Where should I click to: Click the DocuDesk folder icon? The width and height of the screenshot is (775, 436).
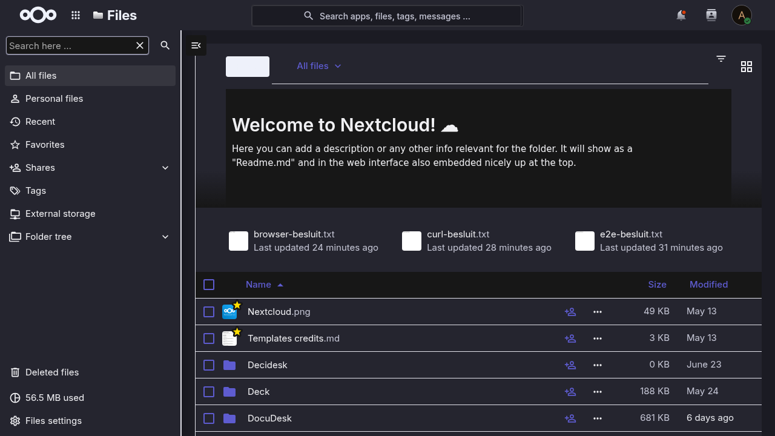(x=229, y=418)
